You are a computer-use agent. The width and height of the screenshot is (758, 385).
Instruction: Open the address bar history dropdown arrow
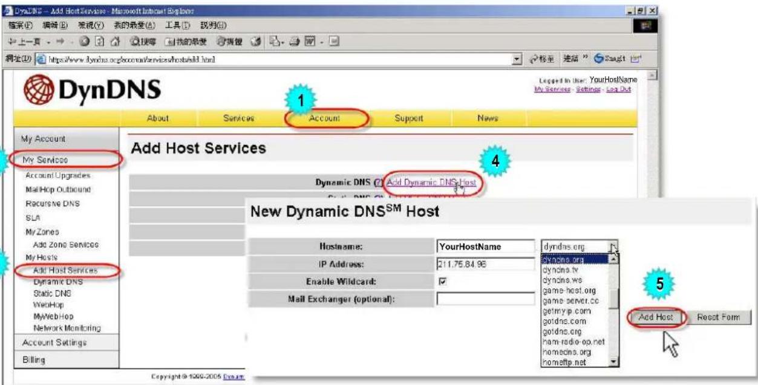[516, 60]
